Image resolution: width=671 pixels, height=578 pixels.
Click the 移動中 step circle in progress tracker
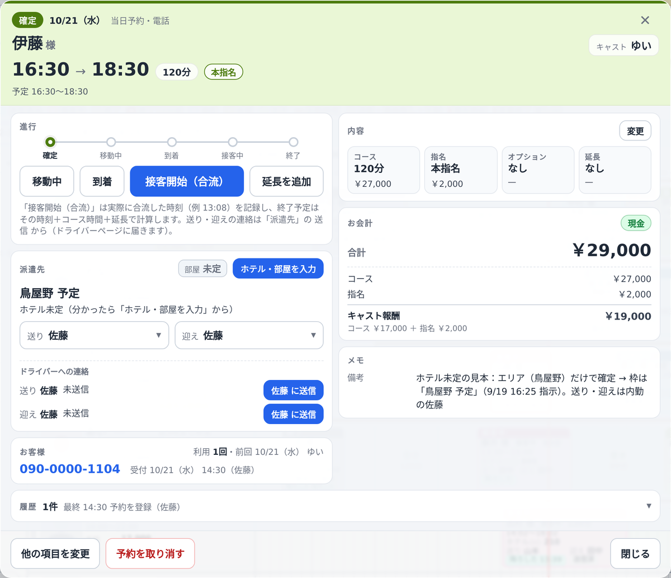[x=111, y=142]
